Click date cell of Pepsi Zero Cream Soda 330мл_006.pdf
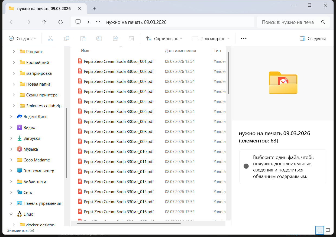Screen dimensions: 336x237 coord(180,111)
